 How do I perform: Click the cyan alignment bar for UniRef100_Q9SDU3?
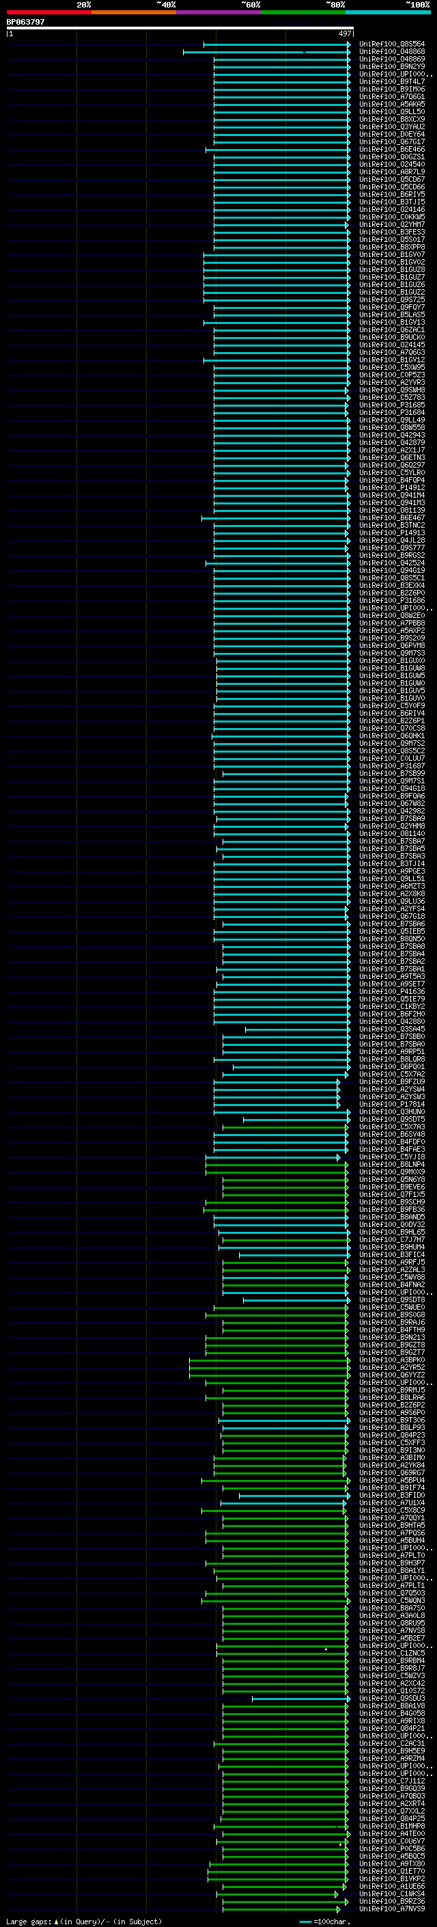301,1699
